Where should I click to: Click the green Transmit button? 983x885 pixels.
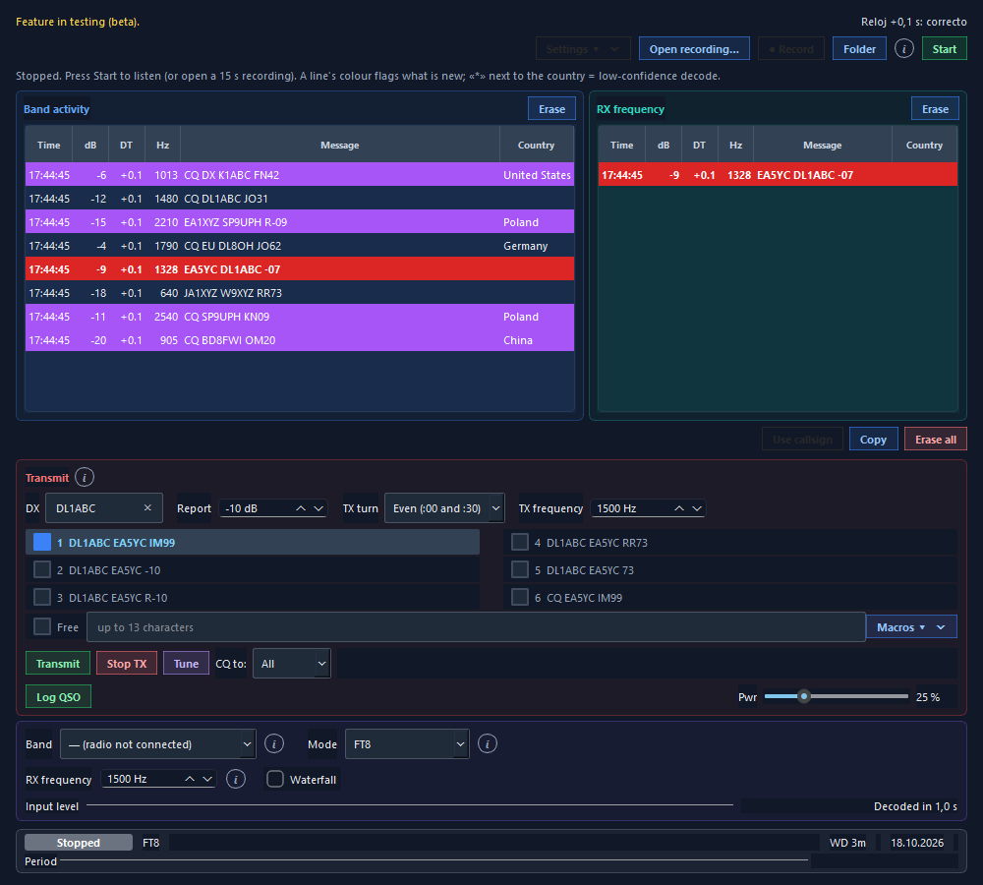[58, 664]
